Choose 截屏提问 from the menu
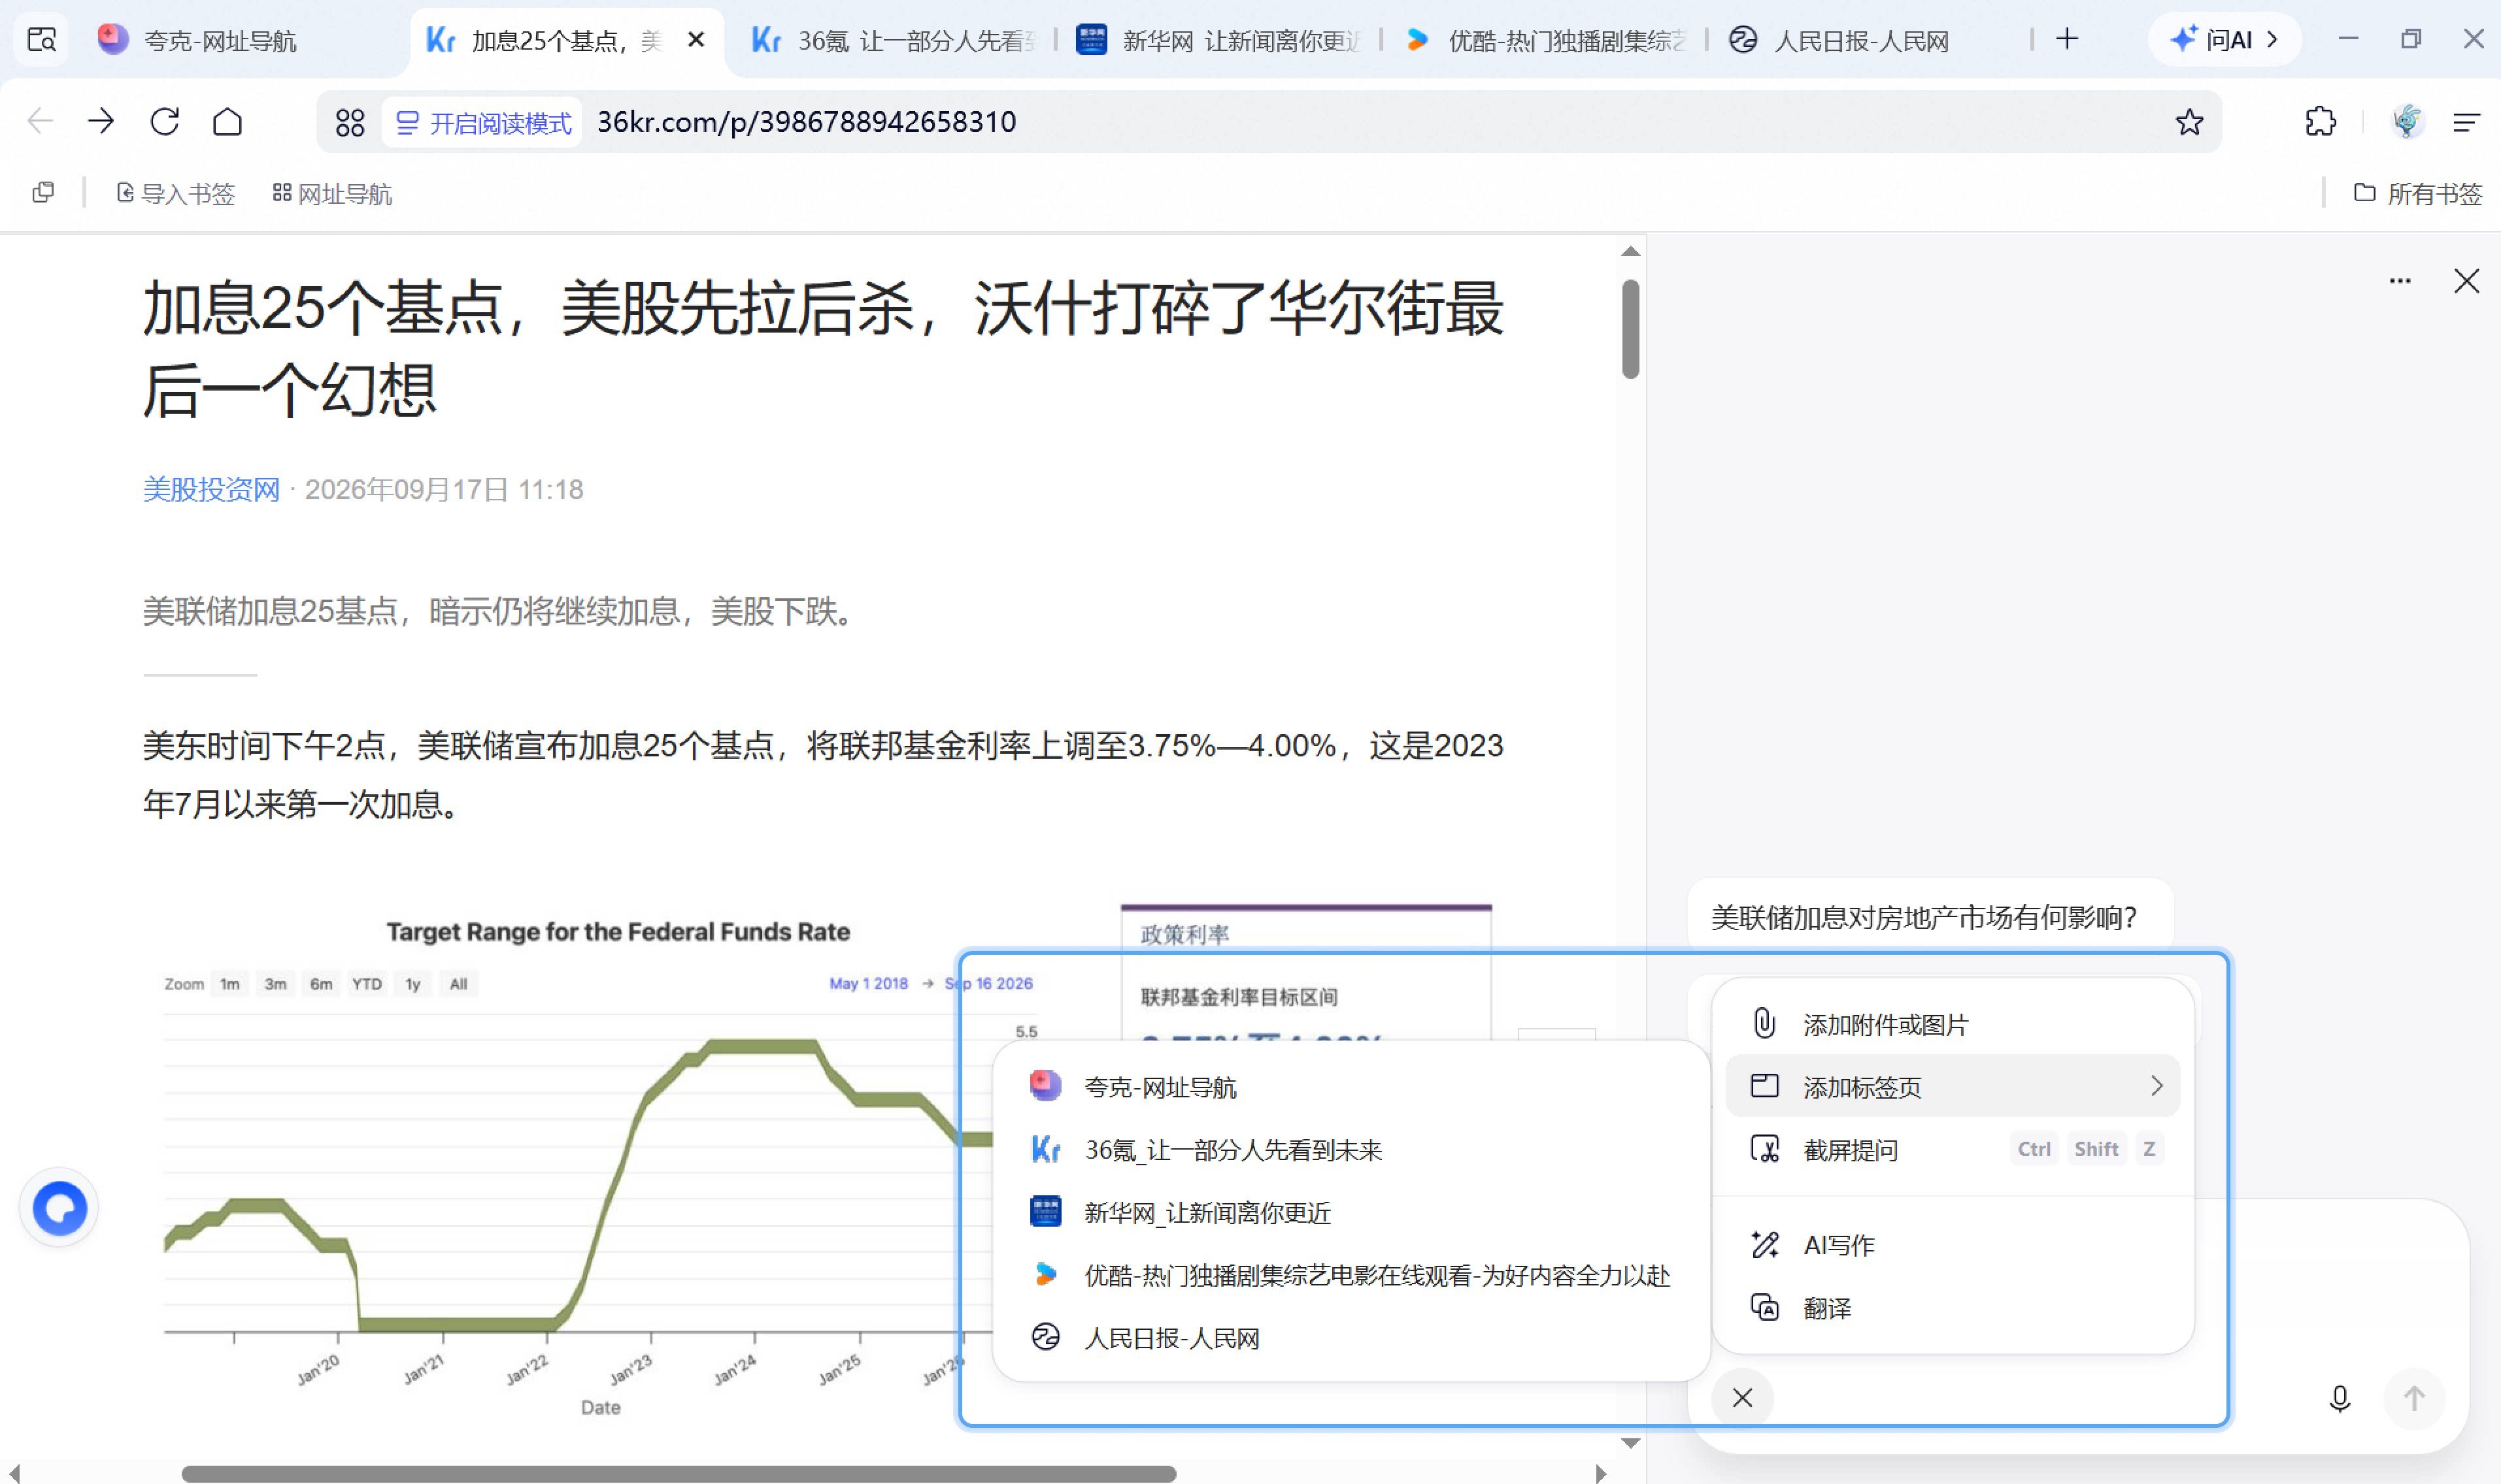This screenshot has width=2501, height=1484. (1951, 1149)
